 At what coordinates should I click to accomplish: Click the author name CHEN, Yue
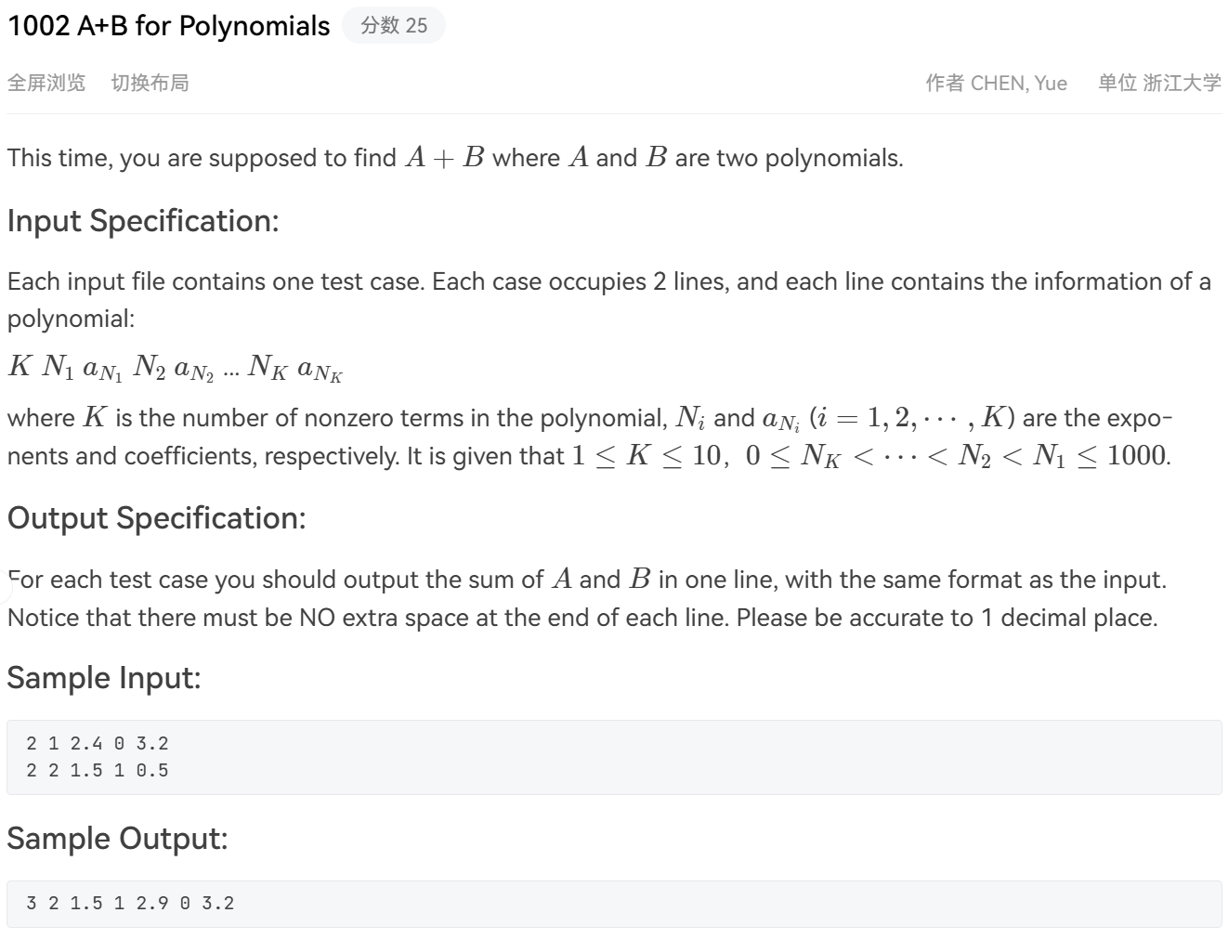pyautogui.click(x=1018, y=83)
